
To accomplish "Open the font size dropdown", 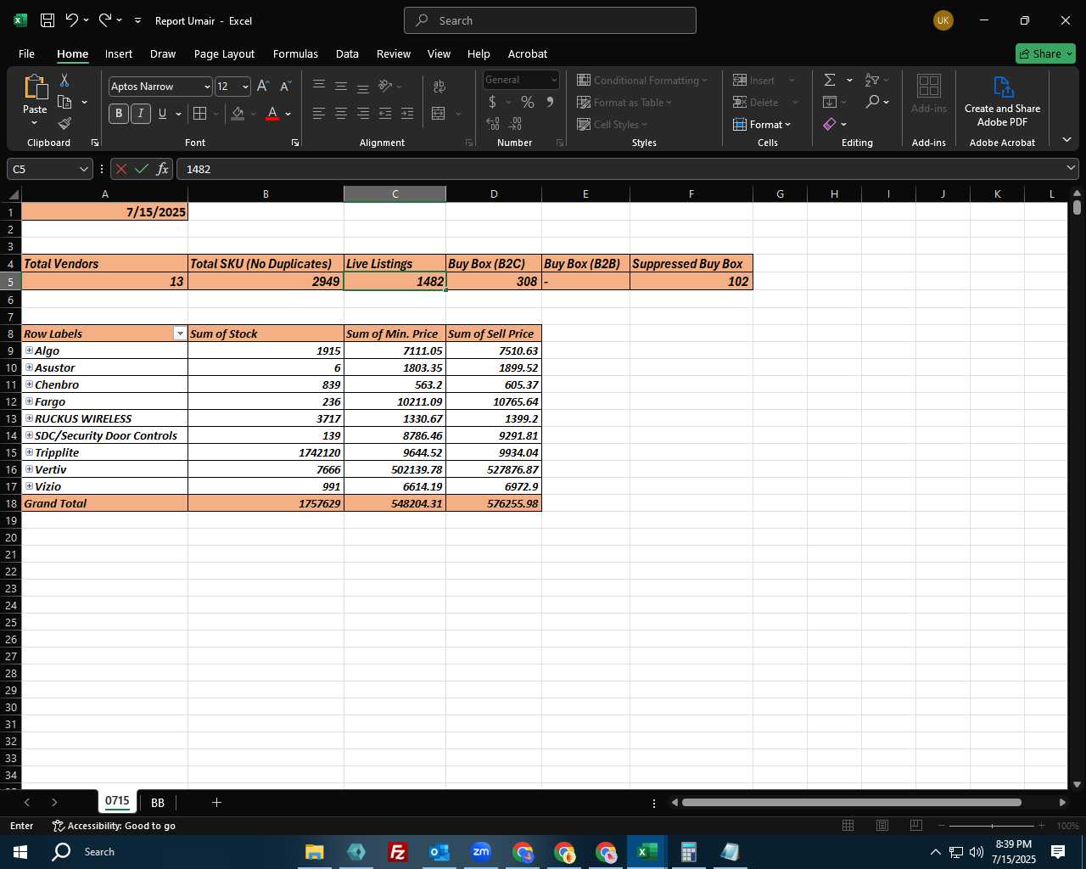I will 245,87.
